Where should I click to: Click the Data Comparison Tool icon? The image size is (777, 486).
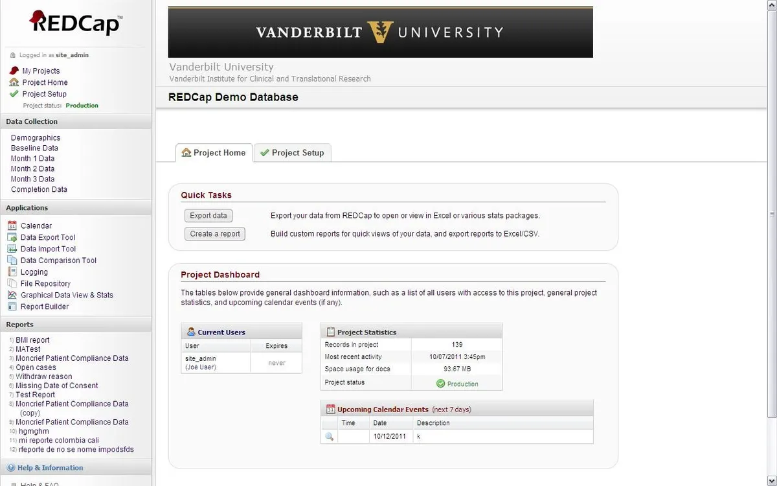[x=12, y=260]
